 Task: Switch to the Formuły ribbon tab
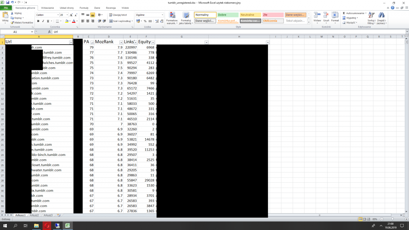tap(84, 8)
